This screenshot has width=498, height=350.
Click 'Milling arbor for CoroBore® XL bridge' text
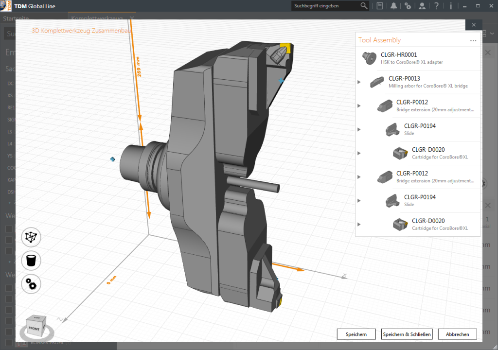tap(428, 86)
